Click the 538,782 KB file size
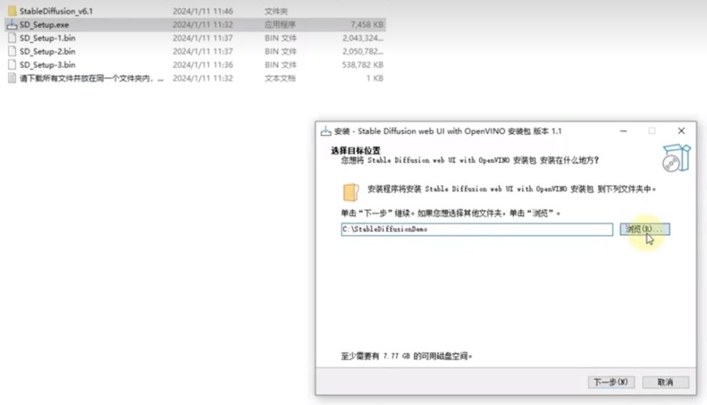Viewport: 707px width, 405px height. (x=362, y=65)
